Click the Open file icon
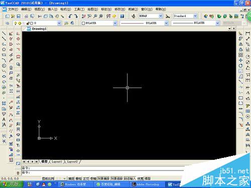The image size is (251, 188). click(13, 16)
